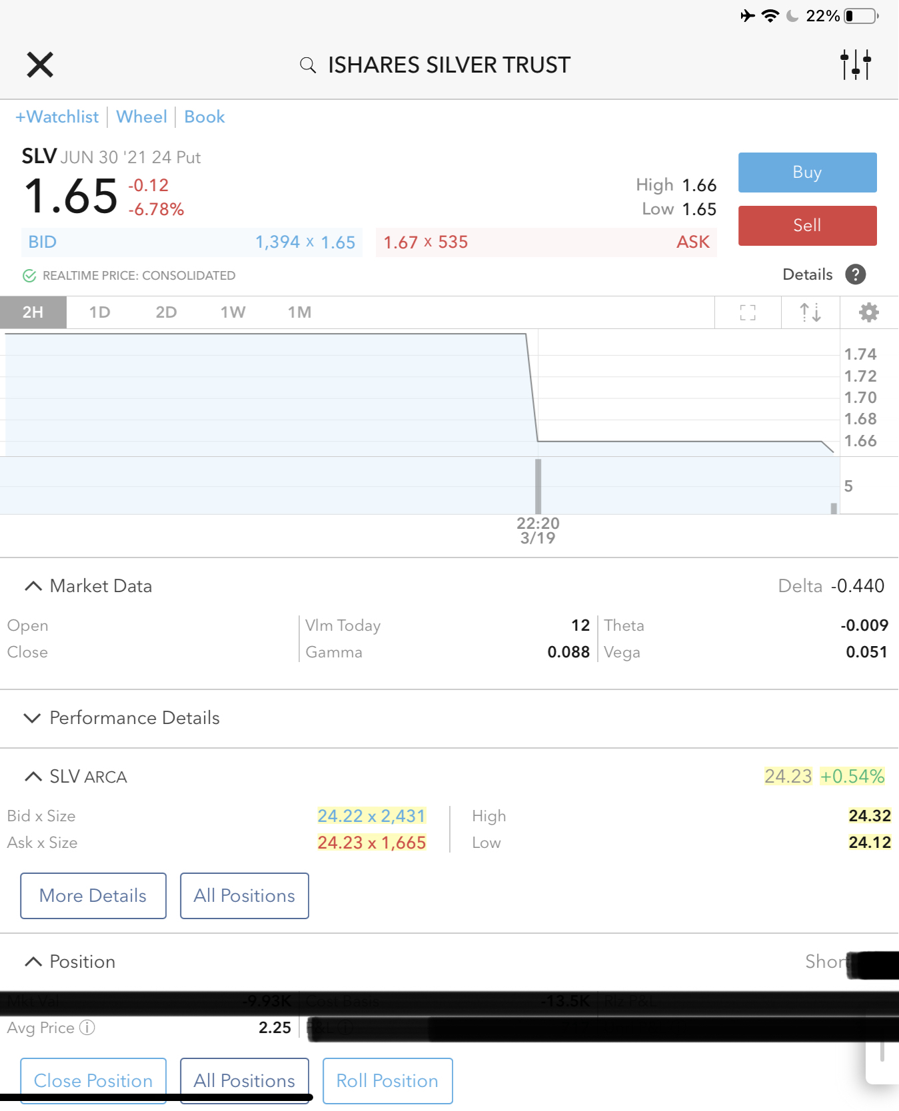
Task: Tap the search magnifier icon
Action: (x=307, y=65)
